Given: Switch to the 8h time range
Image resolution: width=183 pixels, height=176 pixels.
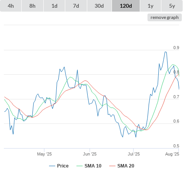Looking at the screenshot, I should tap(32, 6).
